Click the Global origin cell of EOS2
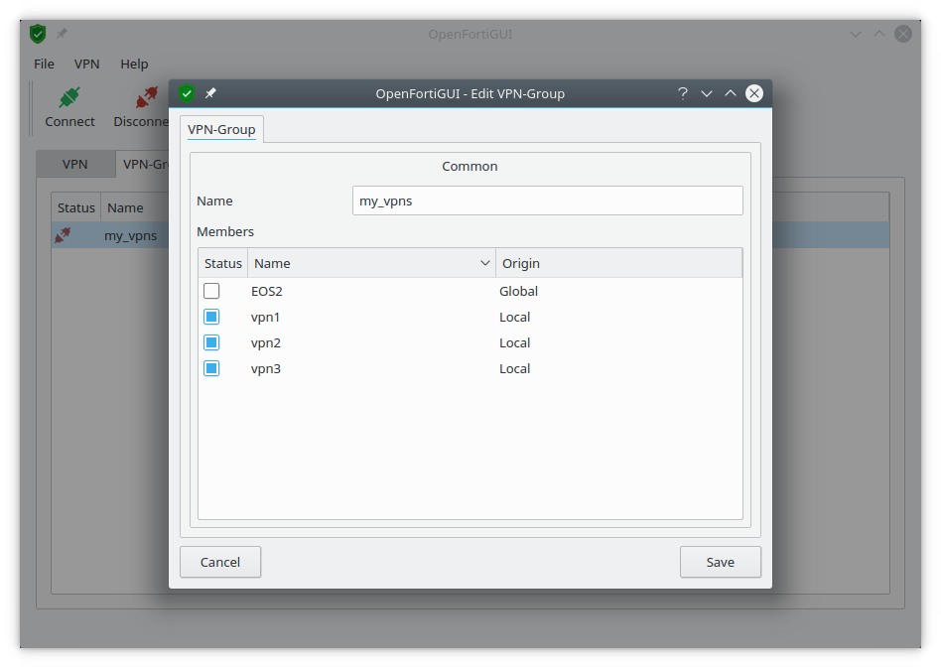The image size is (941, 668). click(x=518, y=292)
